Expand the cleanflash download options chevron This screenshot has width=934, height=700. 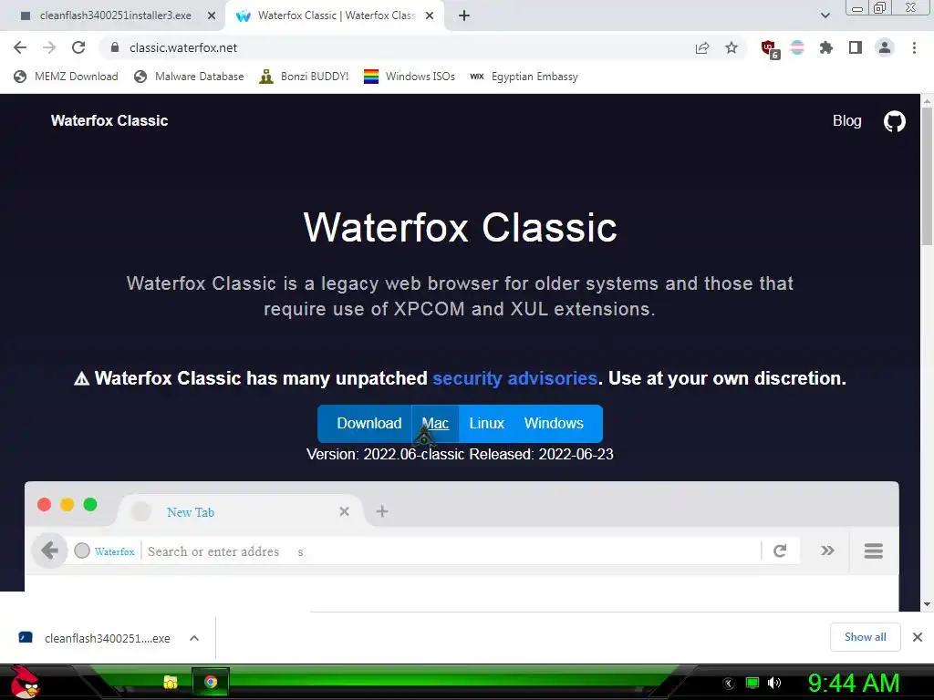(x=193, y=638)
